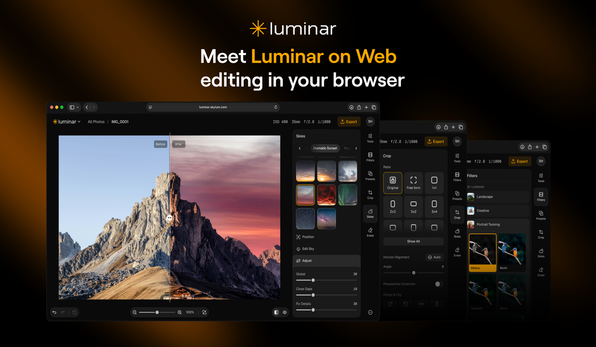Image resolution: width=596 pixels, height=347 pixels.
Task: Select the Original crop ratio option
Action: coord(393,183)
